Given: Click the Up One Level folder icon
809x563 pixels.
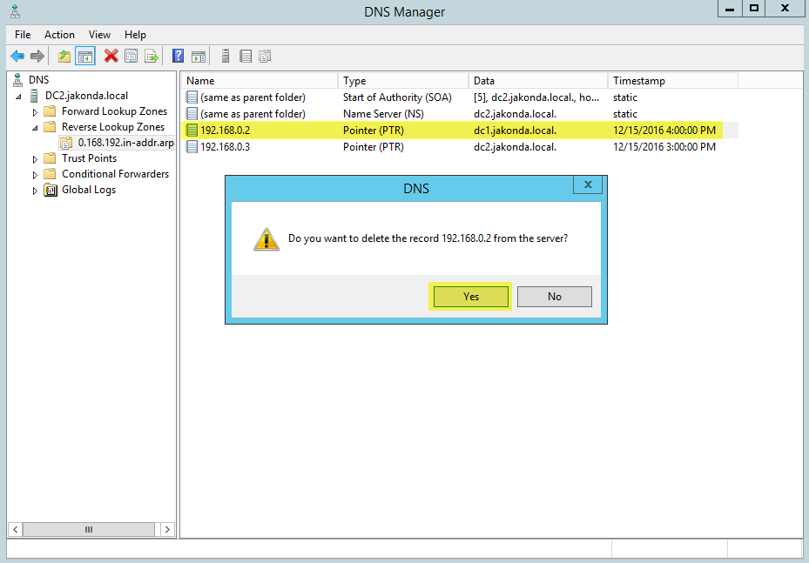Looking at the screenshot, I should [64, 57].
